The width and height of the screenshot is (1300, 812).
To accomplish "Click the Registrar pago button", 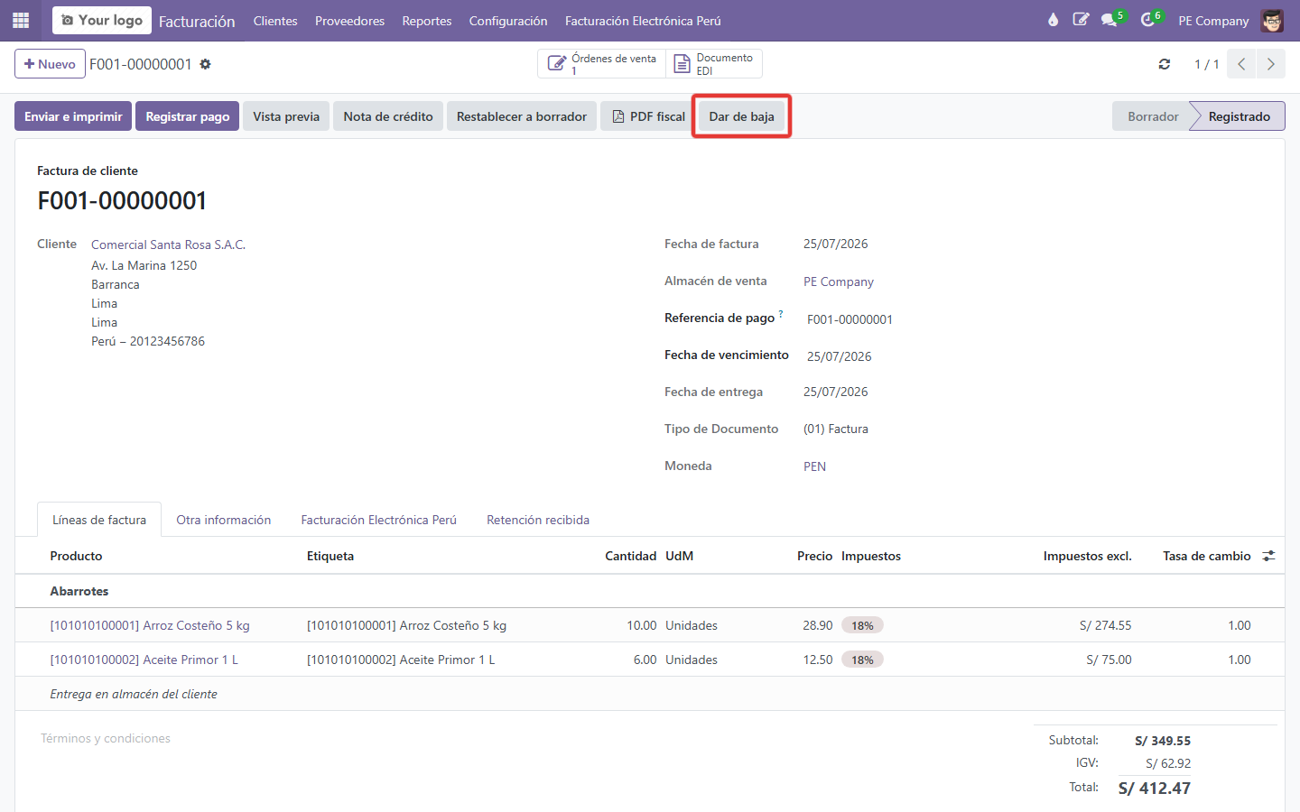I will [188, 116].
